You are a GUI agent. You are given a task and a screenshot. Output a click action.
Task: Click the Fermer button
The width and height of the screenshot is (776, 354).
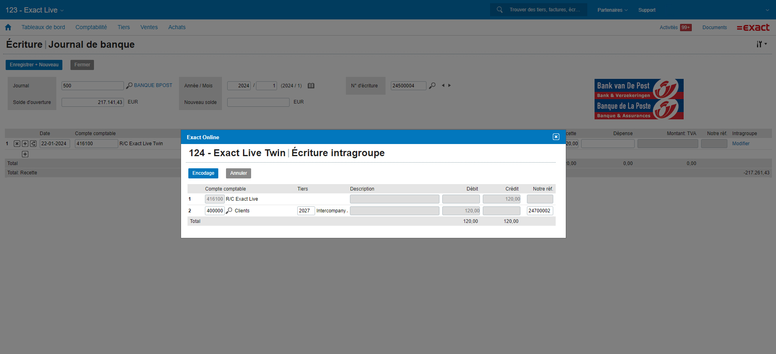(x=82, y=65)
